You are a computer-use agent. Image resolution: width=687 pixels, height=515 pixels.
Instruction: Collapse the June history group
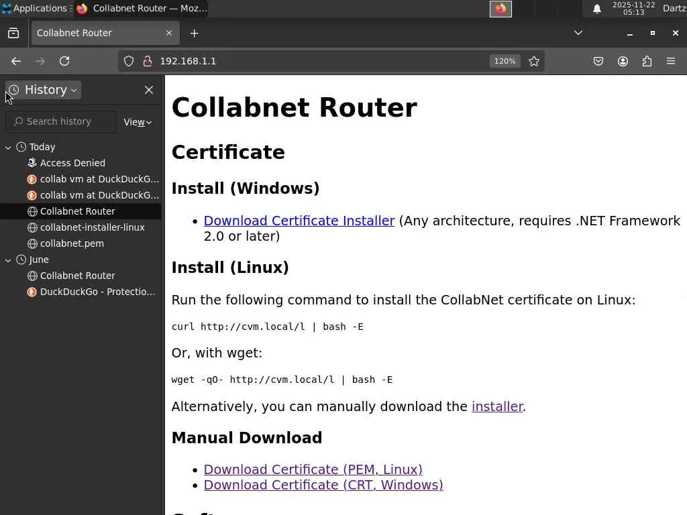tap(8, 260)
